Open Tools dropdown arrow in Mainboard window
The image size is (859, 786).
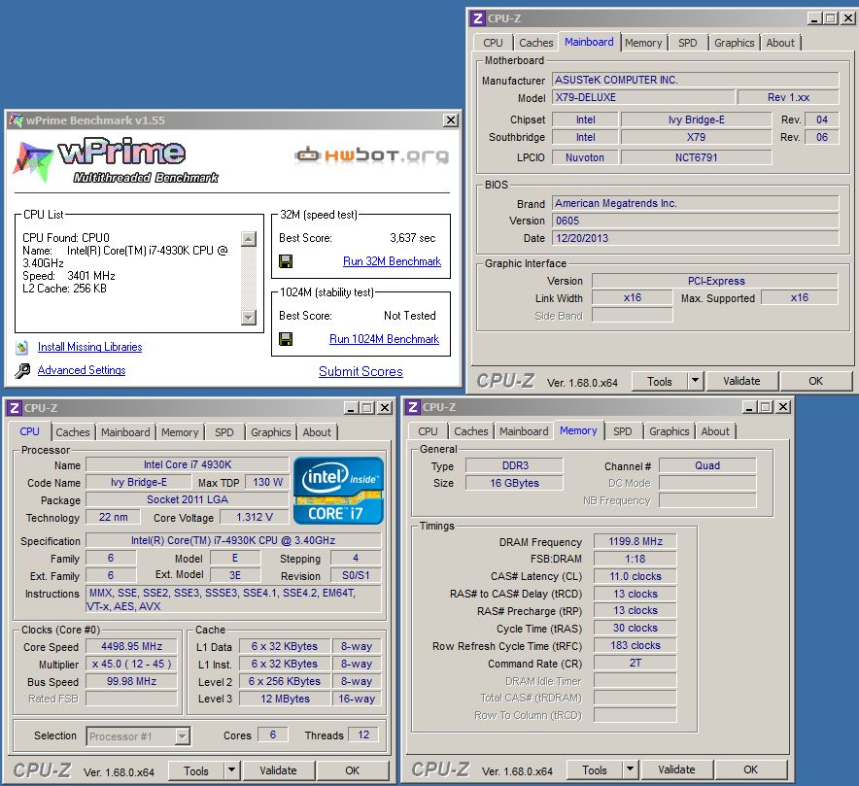[x=695, y=381]
